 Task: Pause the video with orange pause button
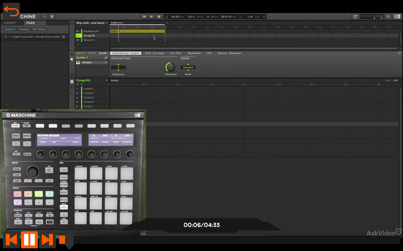[29, 240]
